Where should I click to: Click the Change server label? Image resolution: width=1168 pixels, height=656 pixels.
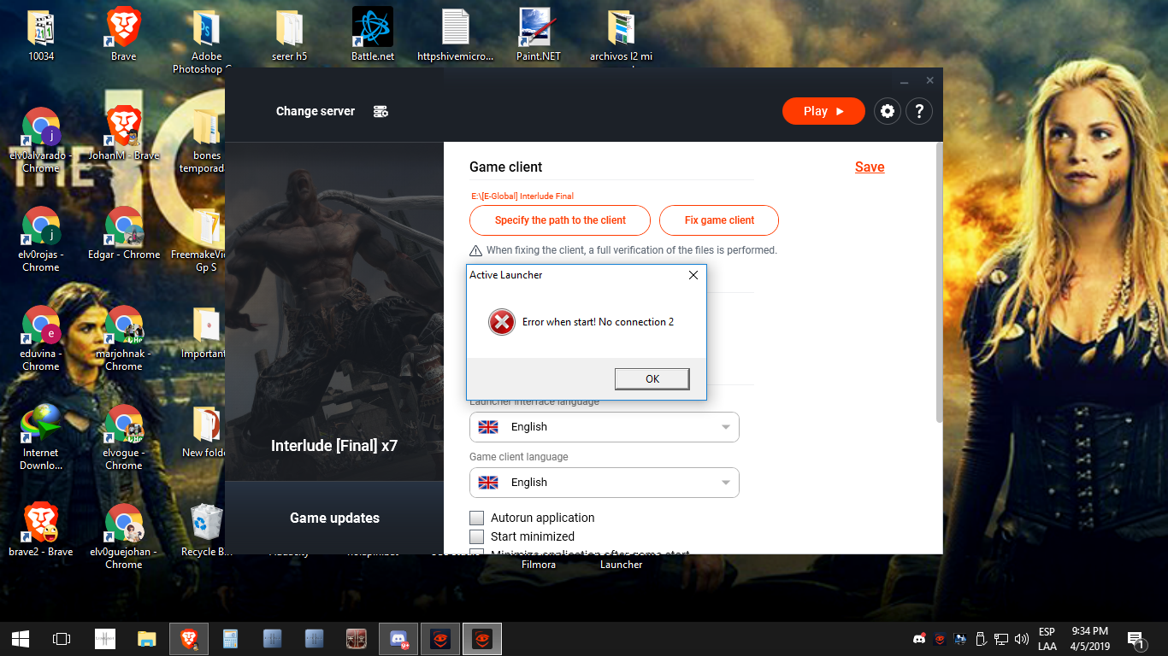[315, 111]
